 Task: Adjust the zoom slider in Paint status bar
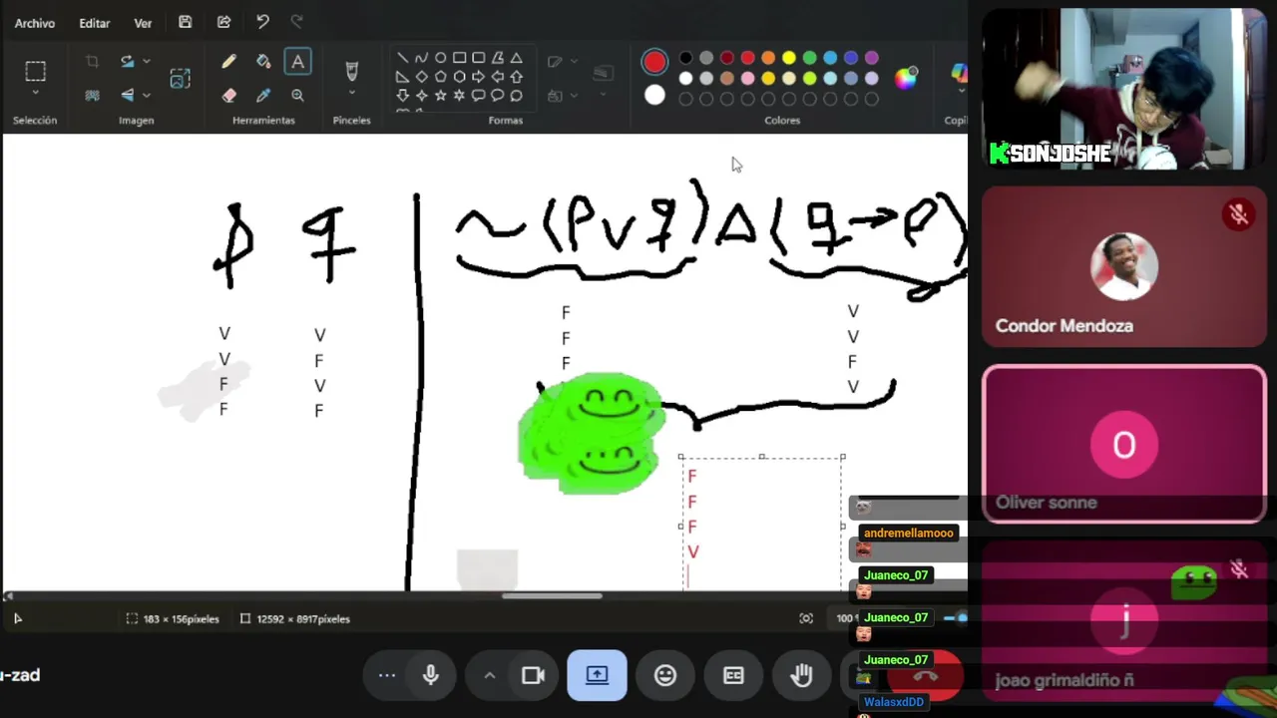pyautogui.click(x=956, y=618)
